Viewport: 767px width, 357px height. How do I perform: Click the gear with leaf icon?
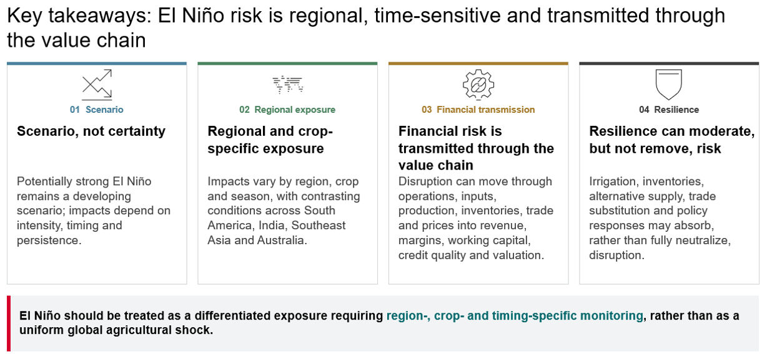[478, 84]
